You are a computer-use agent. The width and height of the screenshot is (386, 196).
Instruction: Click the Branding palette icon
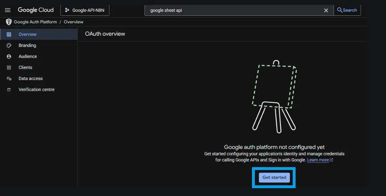[9, 45]
